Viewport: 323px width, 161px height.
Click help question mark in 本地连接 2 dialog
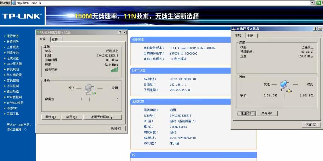(x=315, y=29)
